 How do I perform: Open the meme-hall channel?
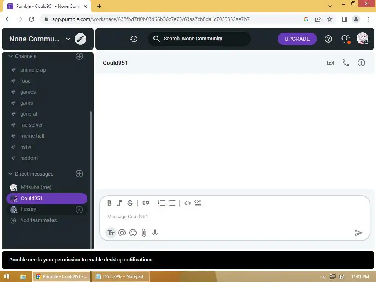47,136
